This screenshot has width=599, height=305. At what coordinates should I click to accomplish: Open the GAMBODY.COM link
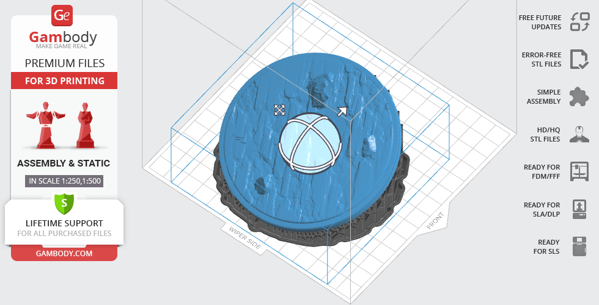(64, 253)
